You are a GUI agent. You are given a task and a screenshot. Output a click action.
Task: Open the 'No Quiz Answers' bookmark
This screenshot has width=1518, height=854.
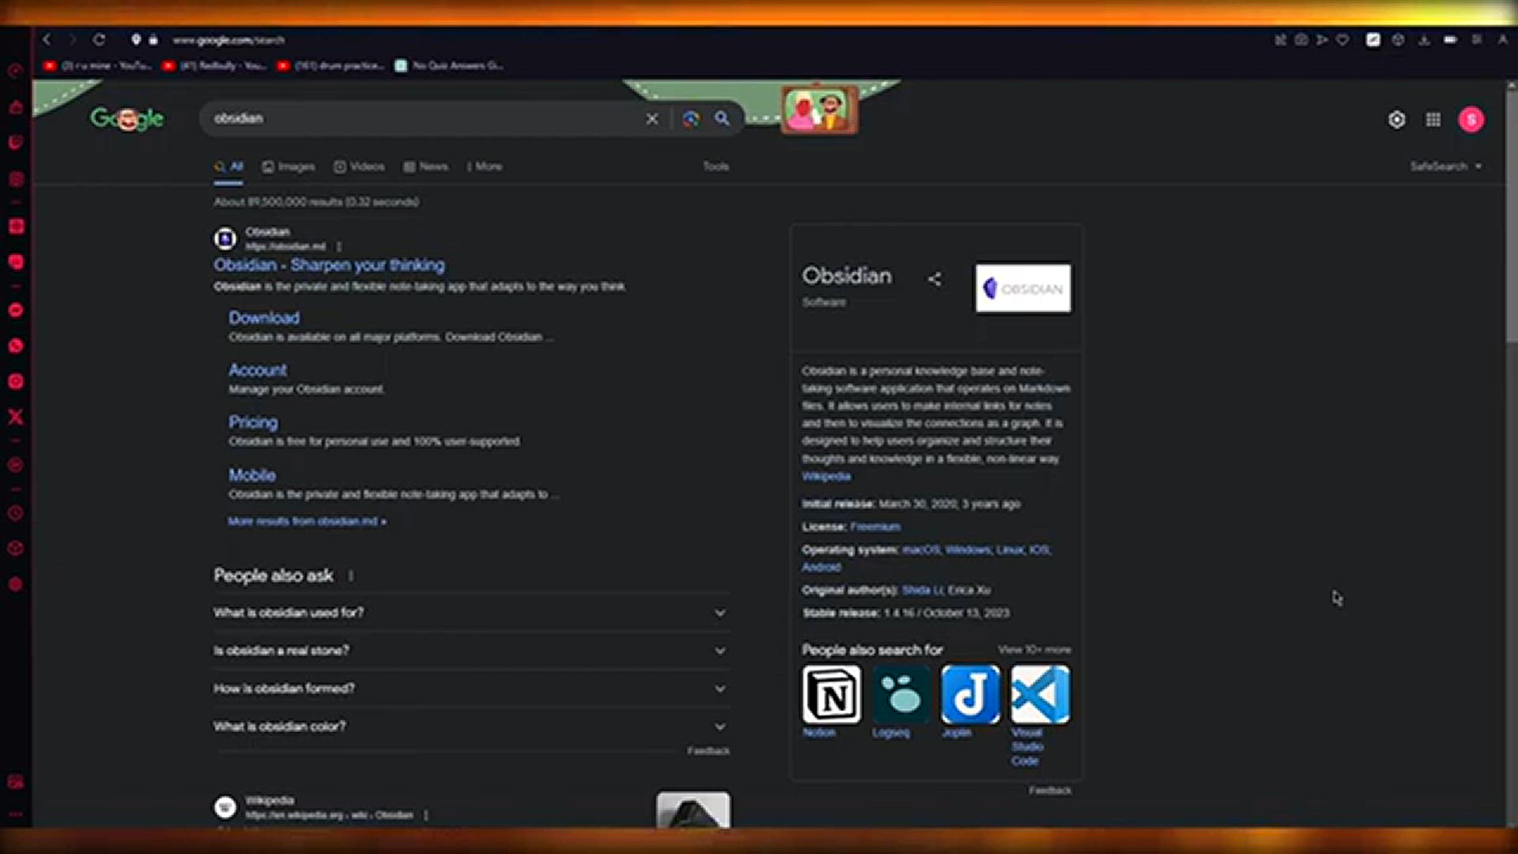[449, 66]
